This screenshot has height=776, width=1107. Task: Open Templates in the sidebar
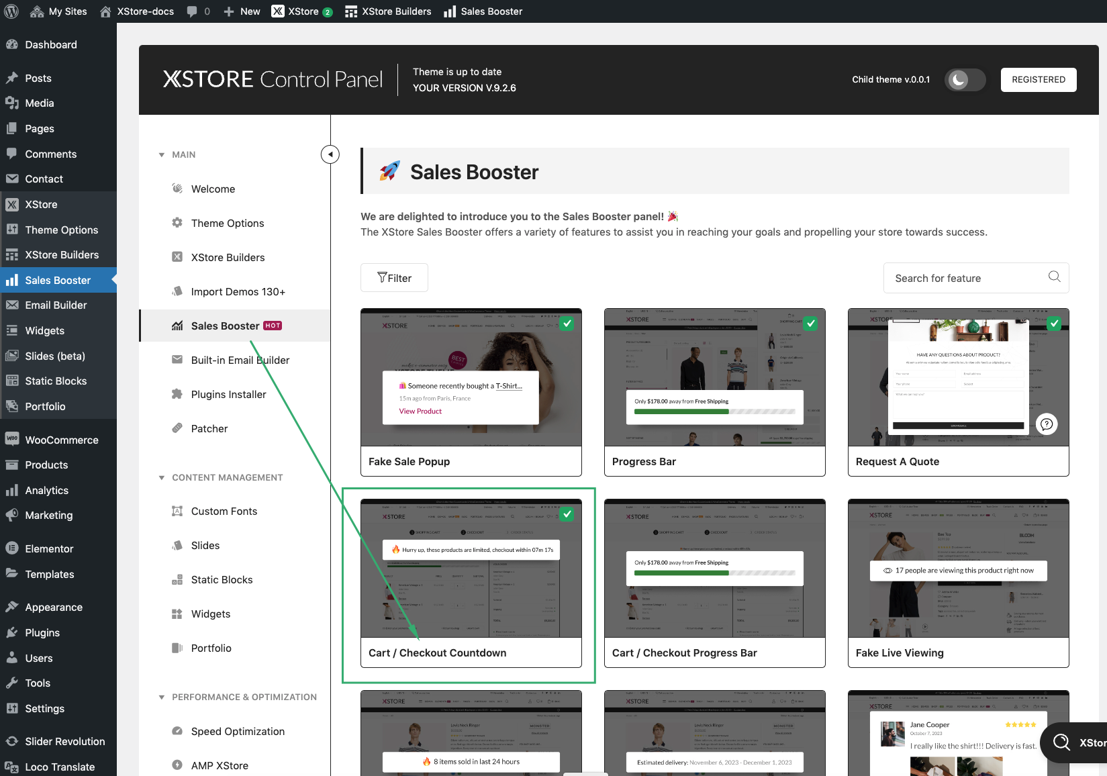[x=58, y=574]
